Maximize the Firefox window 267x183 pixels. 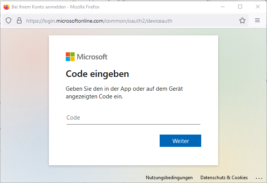pyautogui.click(x=240, y=7)
